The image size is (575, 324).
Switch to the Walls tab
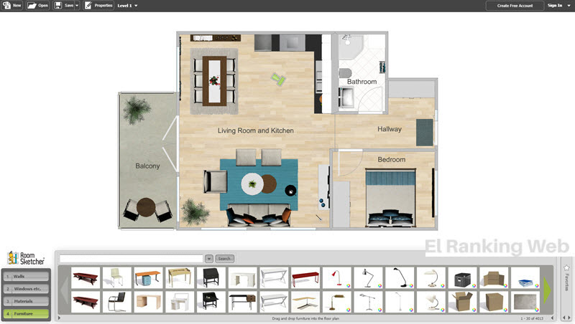[27, 276]
